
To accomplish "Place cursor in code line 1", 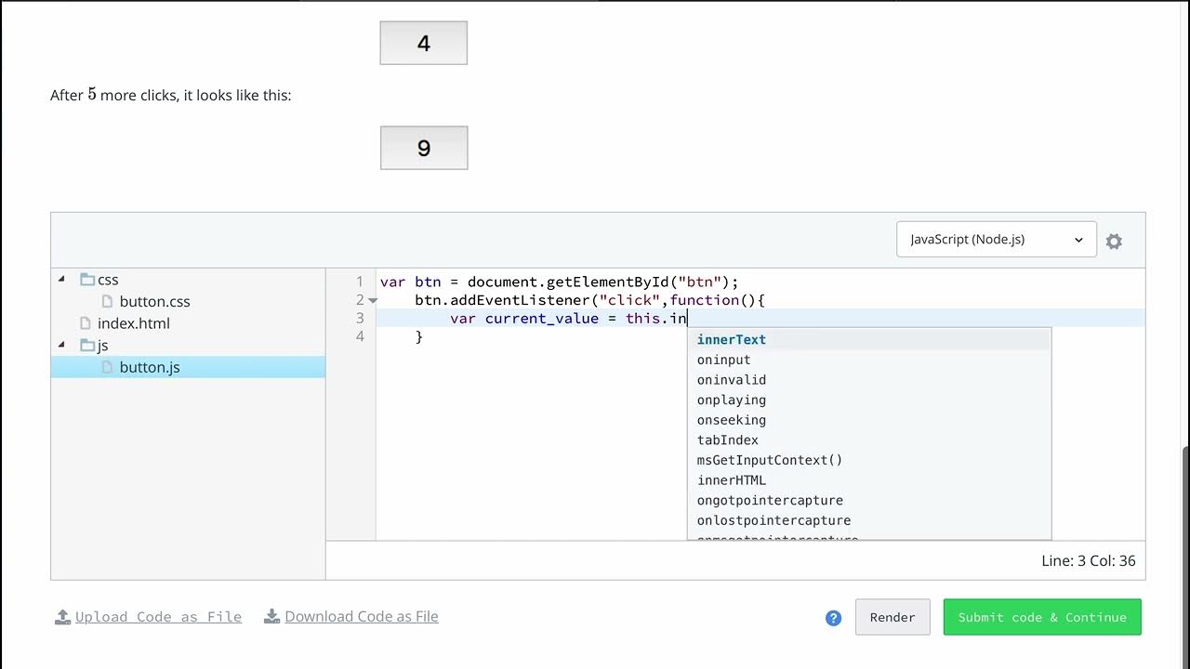I will click(x=559, y=282).
